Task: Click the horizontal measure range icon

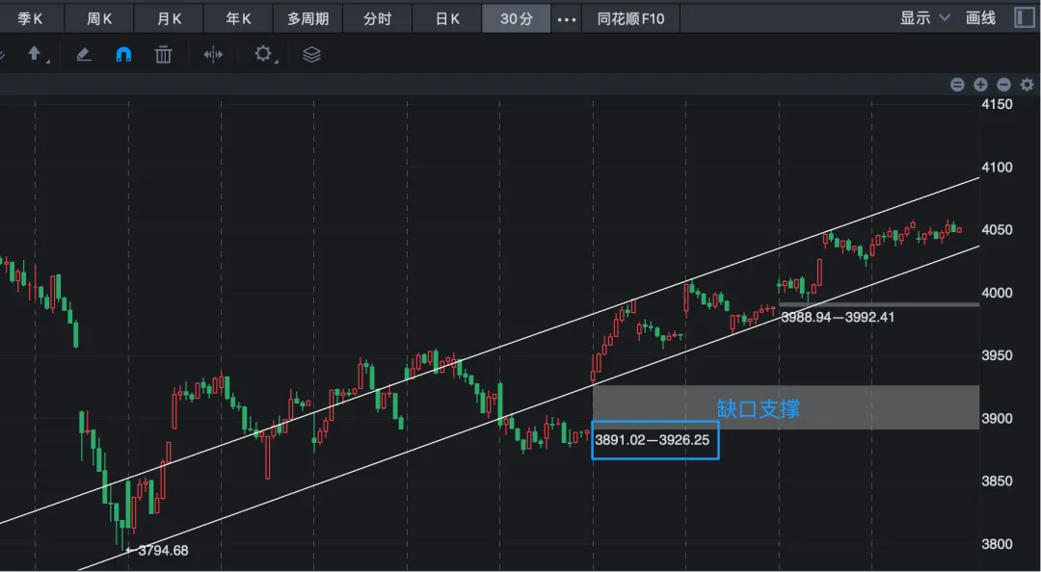Action: pyautogui.click(x=213, y=55)
